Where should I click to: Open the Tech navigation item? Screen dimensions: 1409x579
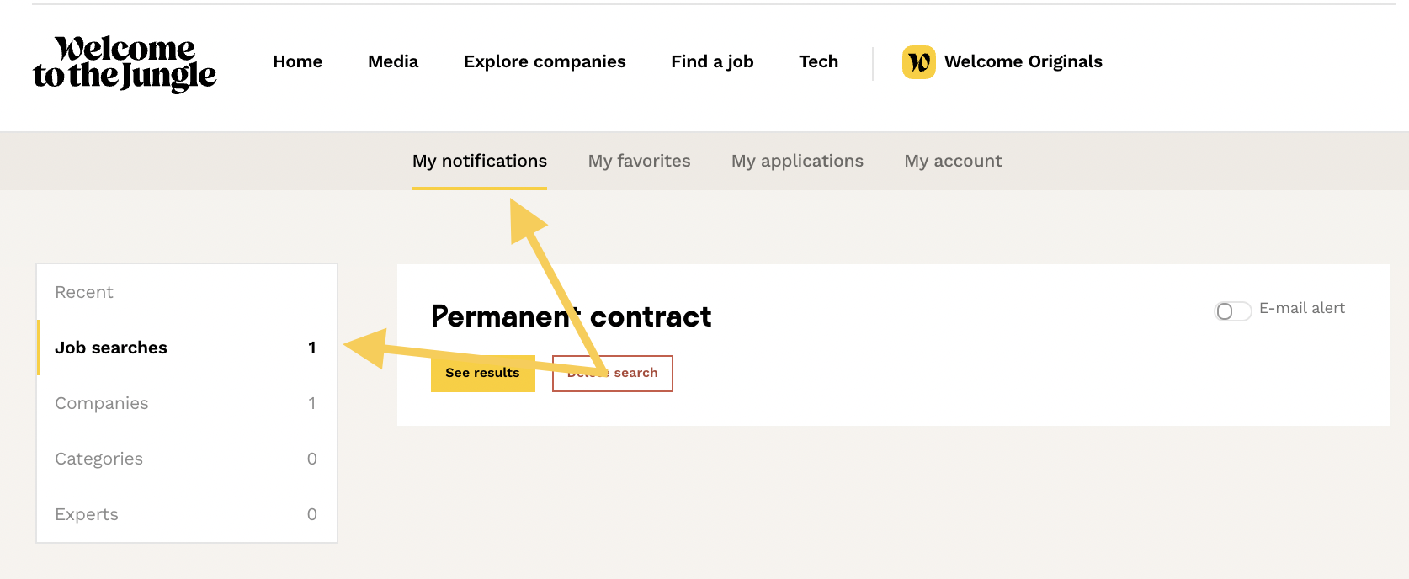point(818,61)
